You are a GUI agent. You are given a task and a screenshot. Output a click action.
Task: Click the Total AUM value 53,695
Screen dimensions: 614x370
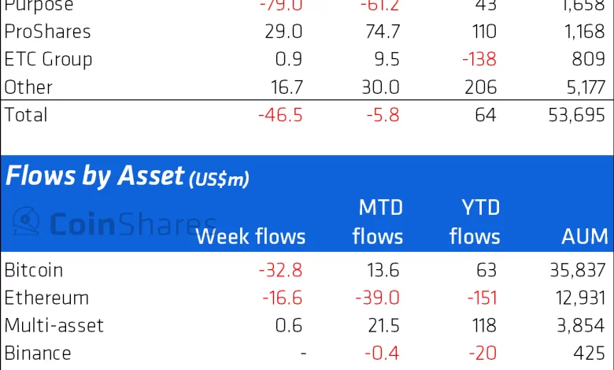[x=578, y=114]
